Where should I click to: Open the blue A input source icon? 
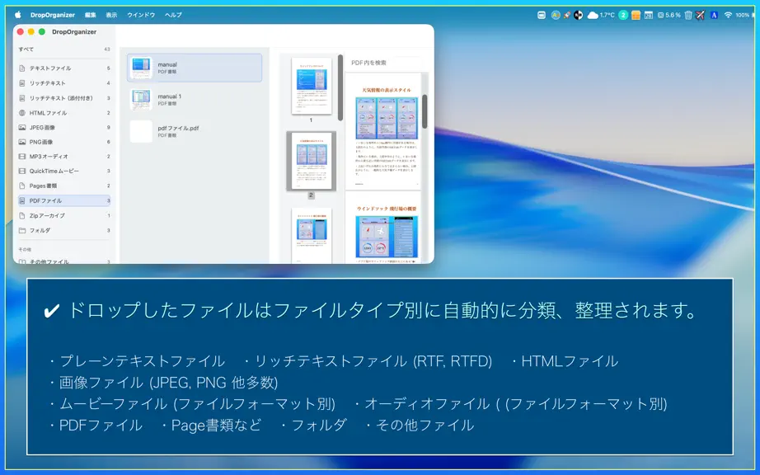click(x=714, y=15)
